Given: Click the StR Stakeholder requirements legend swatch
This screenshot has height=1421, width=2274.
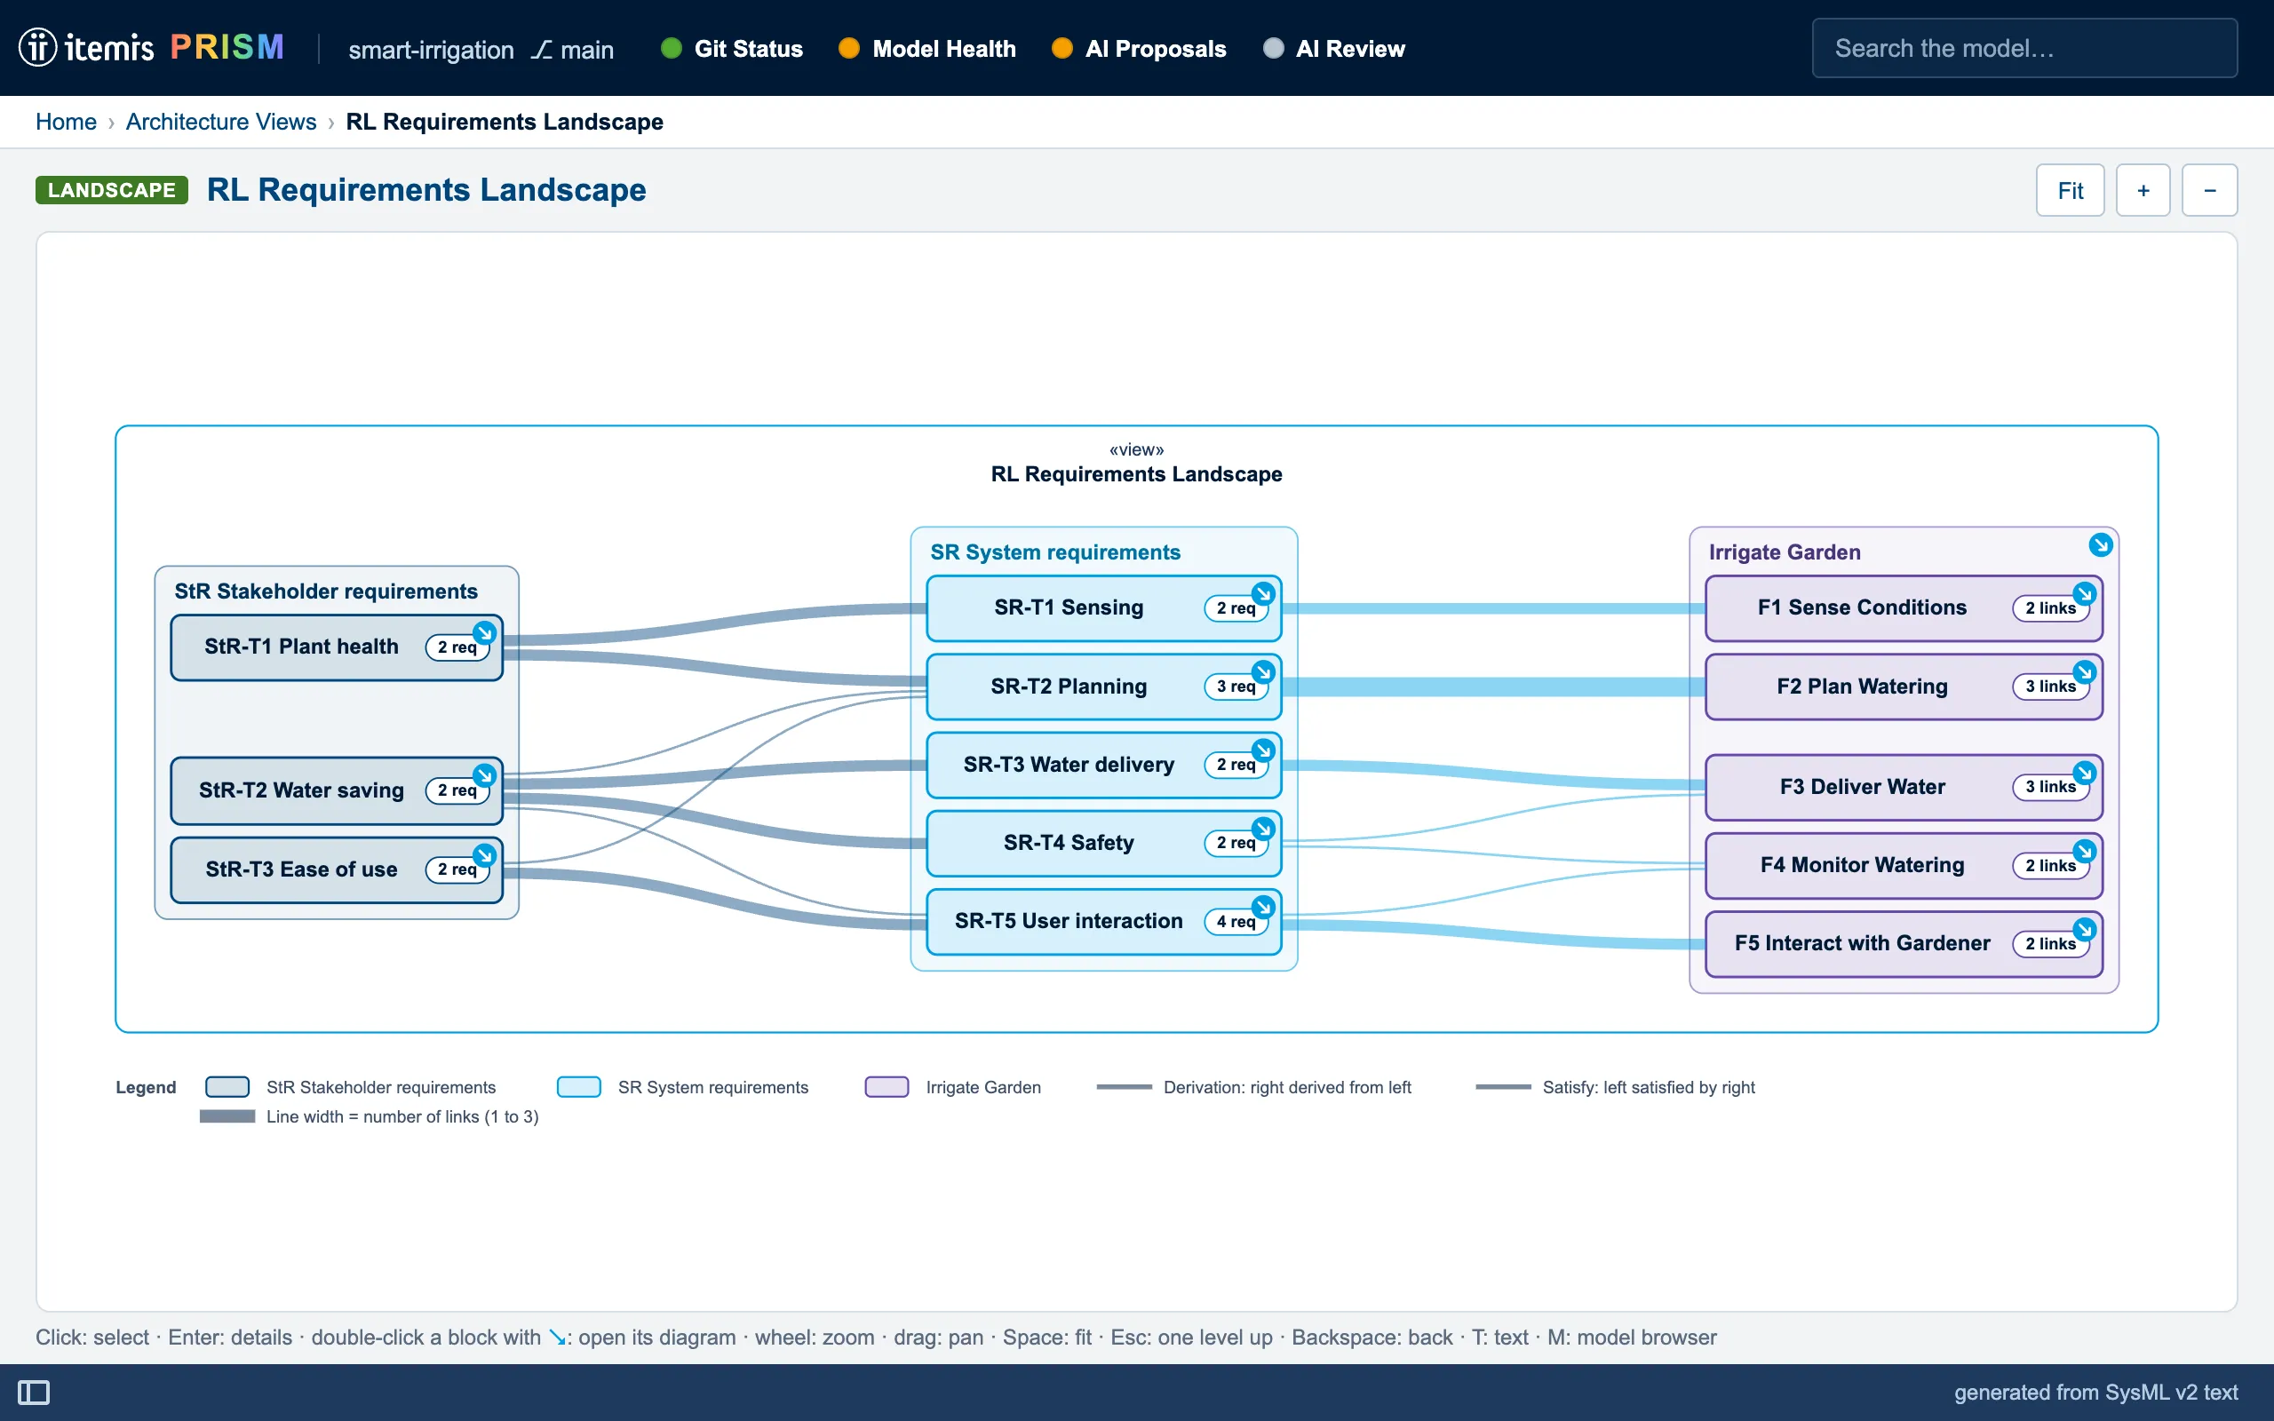Looking at the screenshot, I should click(x=227, y=1086).
